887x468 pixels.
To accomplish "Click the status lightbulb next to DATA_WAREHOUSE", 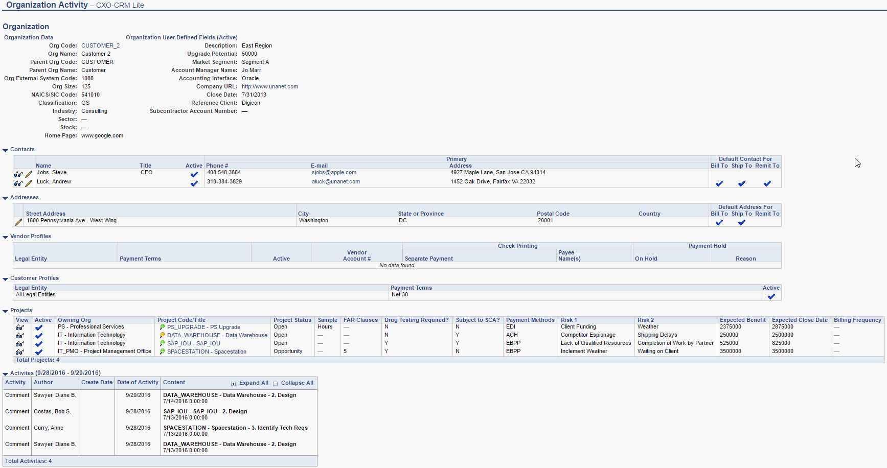I will tap(163, 335).
